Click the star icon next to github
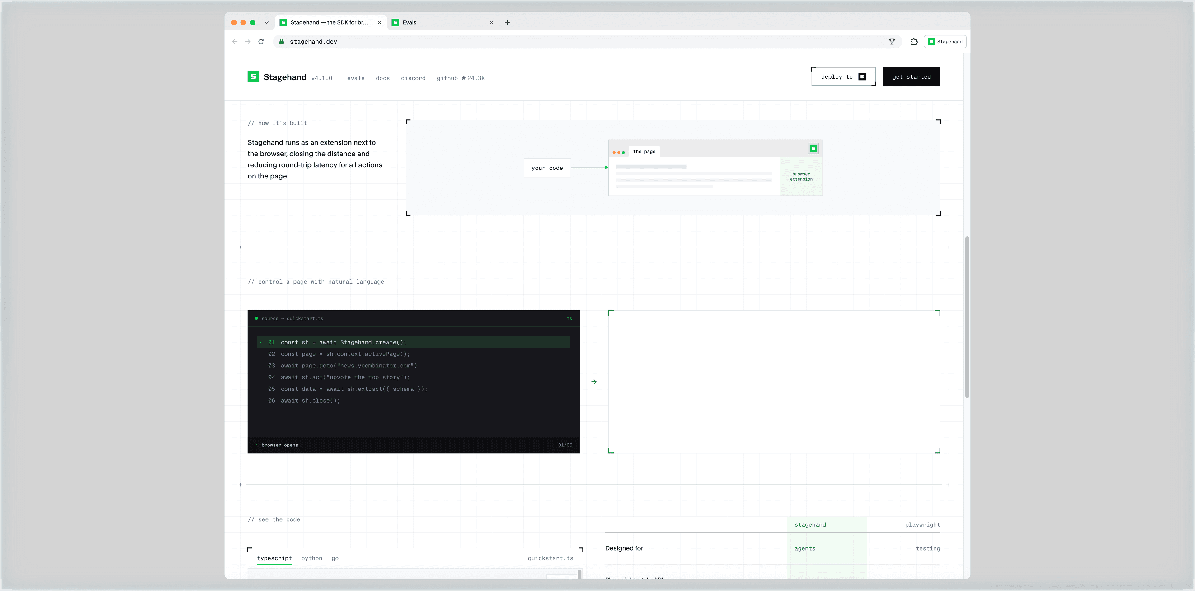The image size is (1195, 591). pyautogui.click(x=463, y=78)
